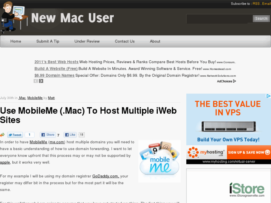The height and width of the screenshot is (203, 271).
Task: Click THE BEST VALUE IN VPS banner
Action: pos(228,108)
